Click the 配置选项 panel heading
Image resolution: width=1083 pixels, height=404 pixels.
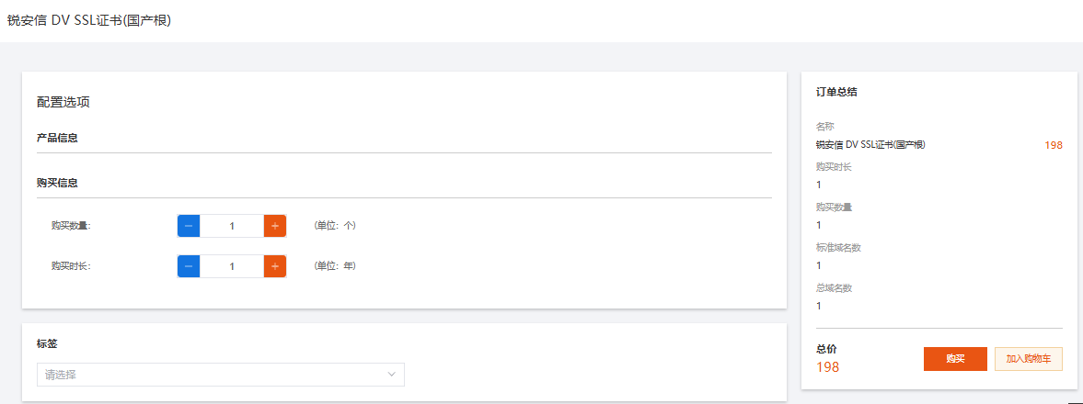point(63,102)
